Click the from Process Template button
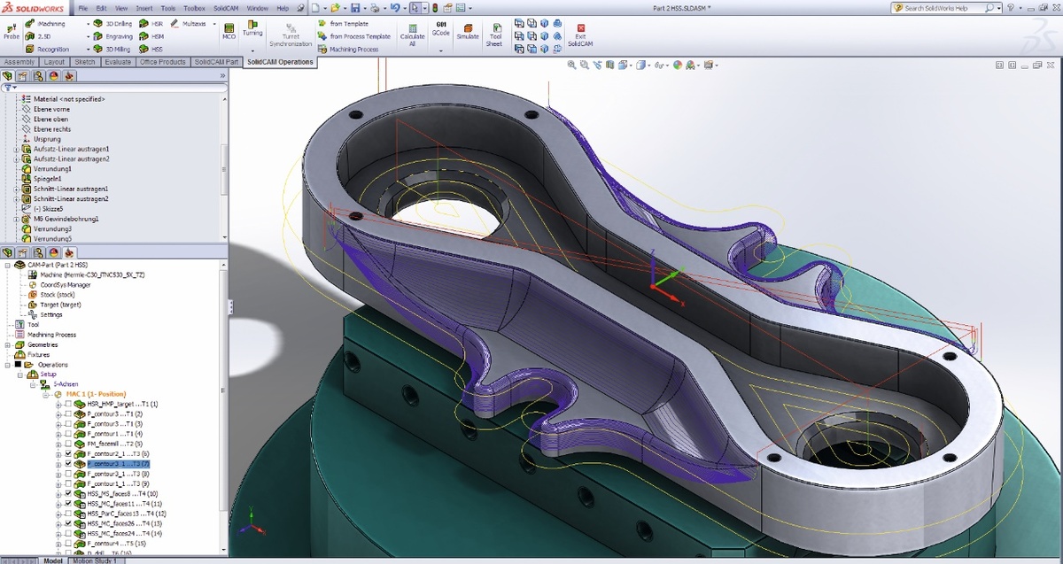Image resolution: width=1063 pixels, height=564 pixels. [x=359, y=36]
